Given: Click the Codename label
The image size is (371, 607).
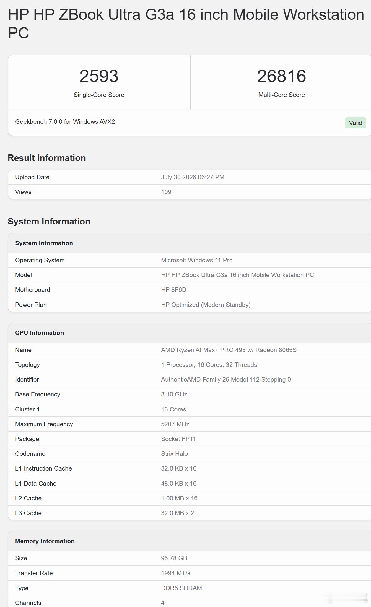Looking at the screenshot, I should [30, 454].
